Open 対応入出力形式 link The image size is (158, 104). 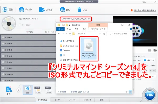145,11
